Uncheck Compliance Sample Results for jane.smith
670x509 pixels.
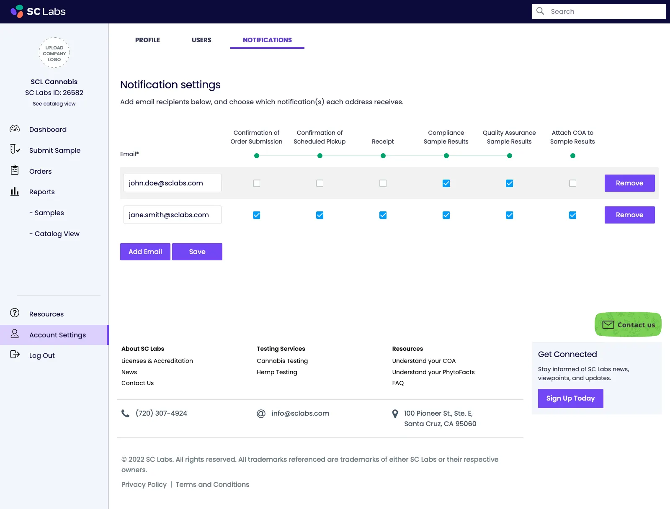click(446, 215)
